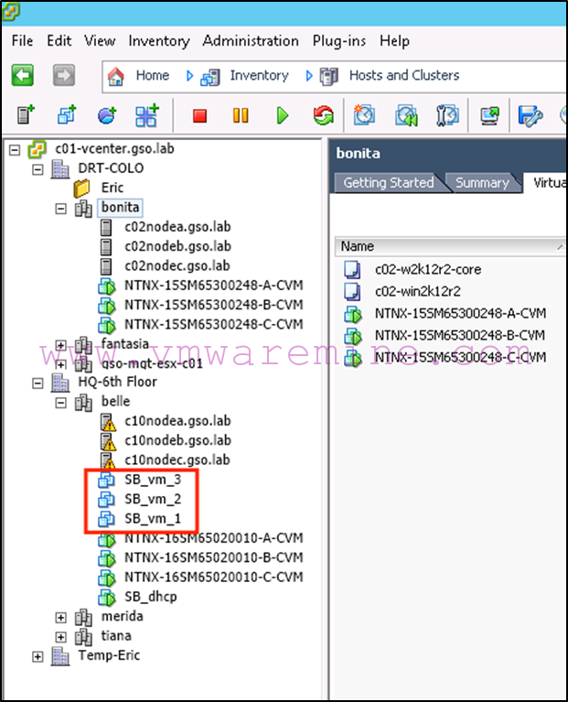This screenshot has height=702, width=568.
Task: Select c10nodec.gso.lab host
Action: click(177, 460)
